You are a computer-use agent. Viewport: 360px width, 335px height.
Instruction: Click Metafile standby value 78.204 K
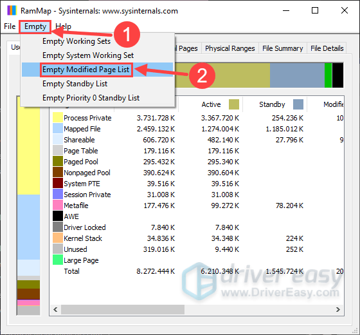(x=289, y=206)
